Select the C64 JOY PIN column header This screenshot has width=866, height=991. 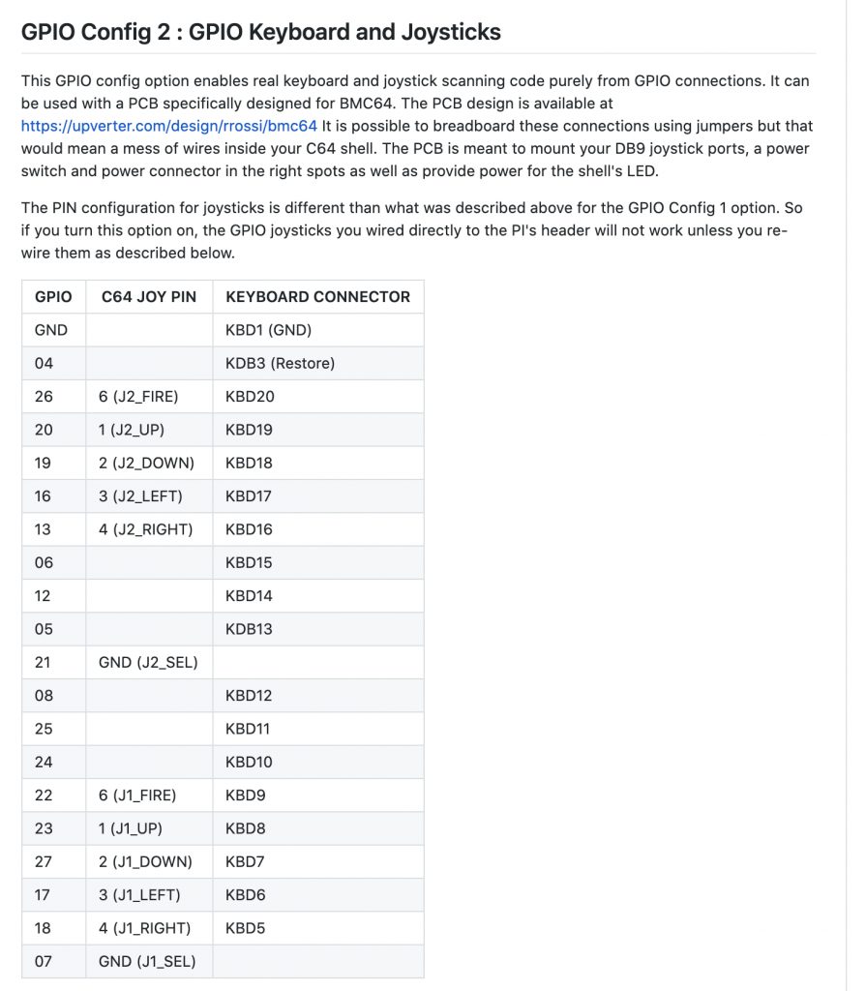pyautogui.click(x=149, y=296)
